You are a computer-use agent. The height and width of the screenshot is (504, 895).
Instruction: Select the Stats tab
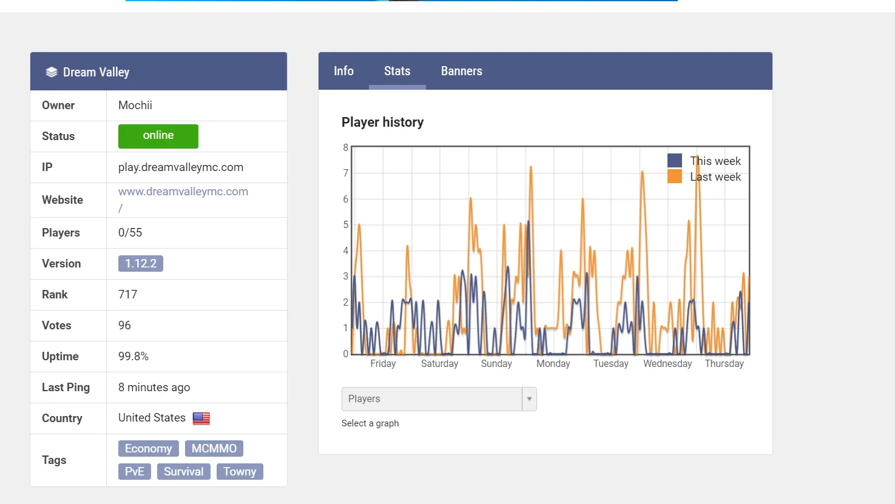click(x=397, y=71)
